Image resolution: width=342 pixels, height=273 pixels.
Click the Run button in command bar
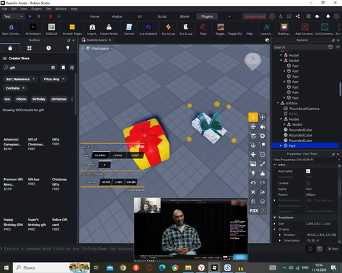pyautogui.click(x=333, y=248)
